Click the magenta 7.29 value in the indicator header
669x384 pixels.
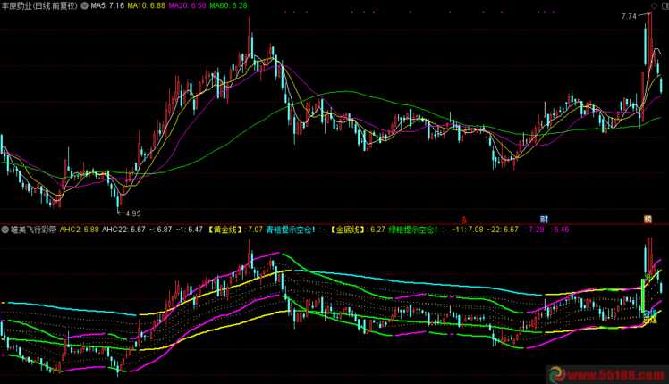537,230
